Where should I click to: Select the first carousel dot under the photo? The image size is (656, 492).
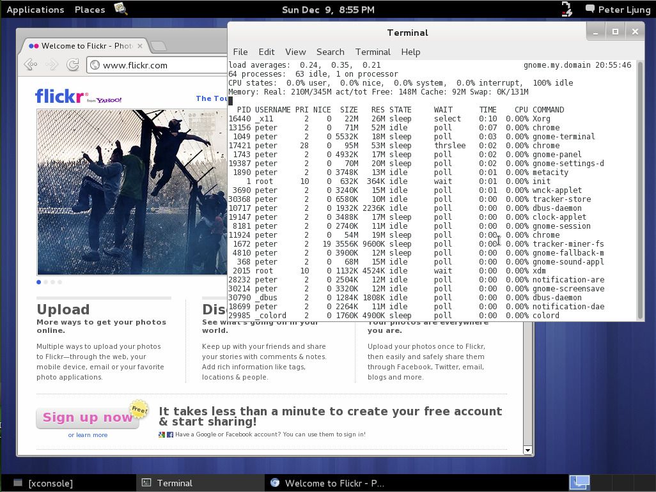coord(38,282)
